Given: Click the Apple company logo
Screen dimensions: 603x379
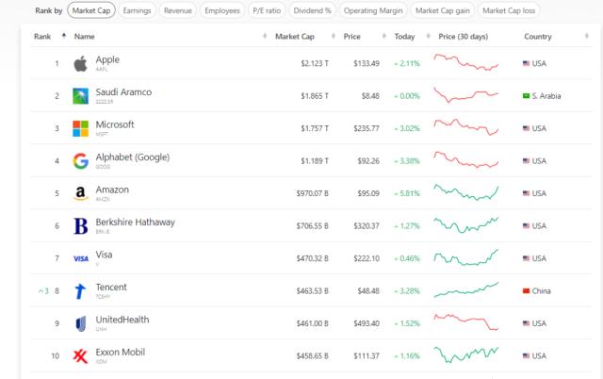Looking at the screenshot, I should click(x=80, y=64).
